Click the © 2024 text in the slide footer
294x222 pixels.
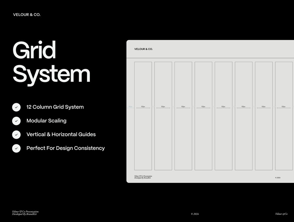195,214
